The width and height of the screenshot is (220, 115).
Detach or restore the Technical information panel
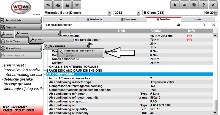[x=205, y=25]
